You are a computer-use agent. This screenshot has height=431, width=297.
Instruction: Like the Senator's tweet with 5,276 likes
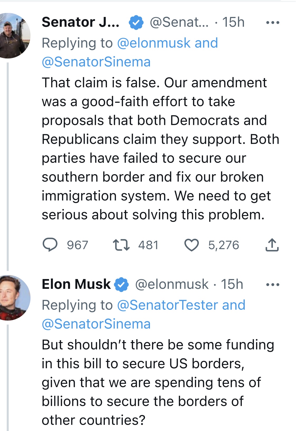coord(191,245)
